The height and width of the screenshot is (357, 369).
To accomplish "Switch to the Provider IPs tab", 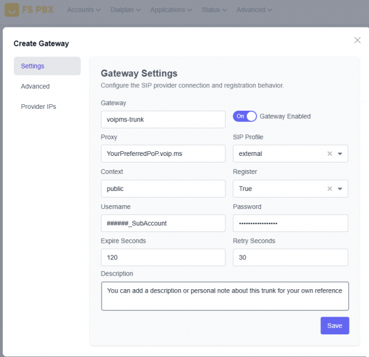I will click(38, 107).
